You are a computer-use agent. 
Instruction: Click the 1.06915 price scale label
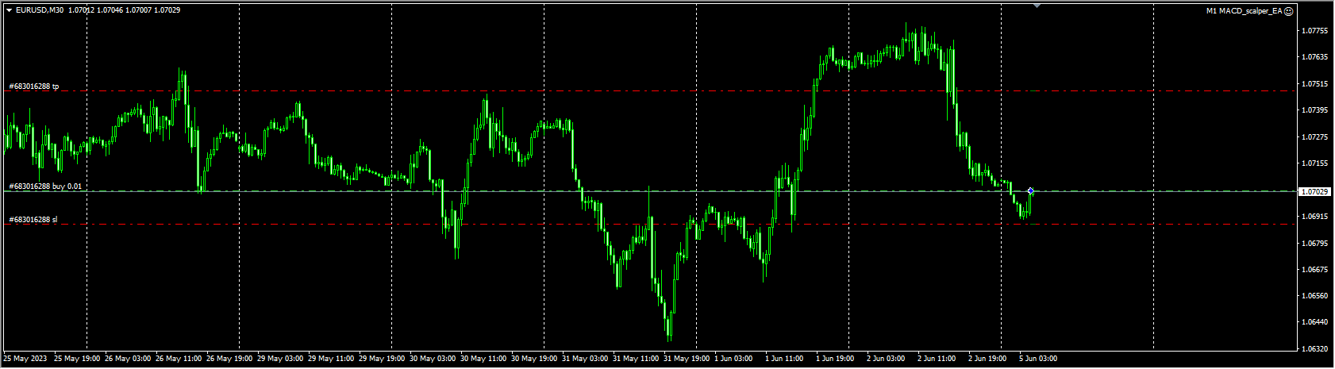tap(1314, 216)
